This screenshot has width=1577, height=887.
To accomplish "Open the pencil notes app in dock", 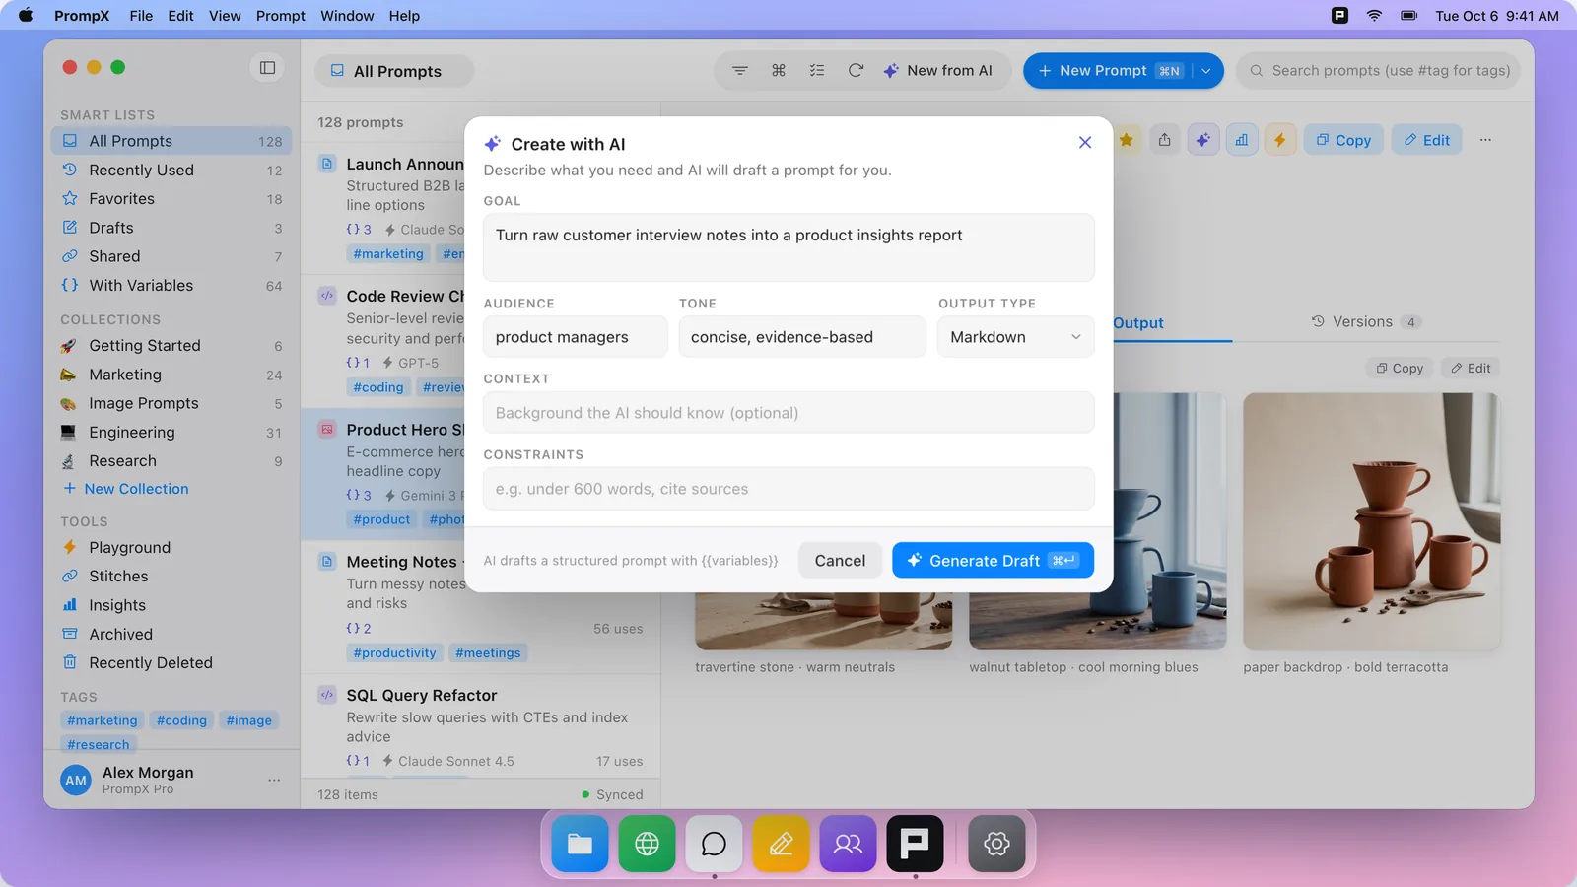I will pyautogui.click(x=782, y=844).
